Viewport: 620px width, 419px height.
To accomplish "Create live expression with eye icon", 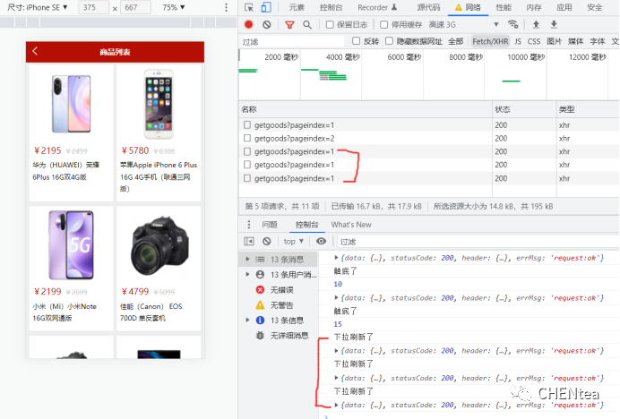I will [321, 241].
